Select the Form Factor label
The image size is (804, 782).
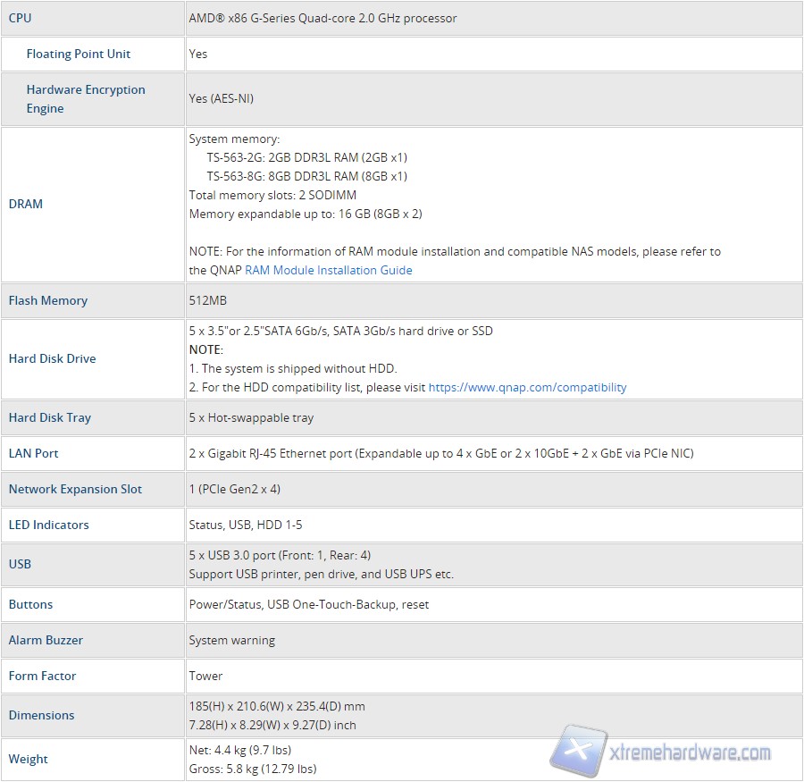[x=42, y=676]
